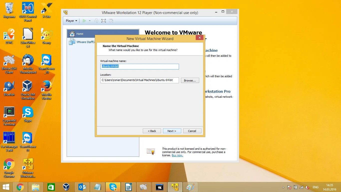The image size is (341, 192).
Task: Open Paint from the taskbar
Action: tap(190, 187)
